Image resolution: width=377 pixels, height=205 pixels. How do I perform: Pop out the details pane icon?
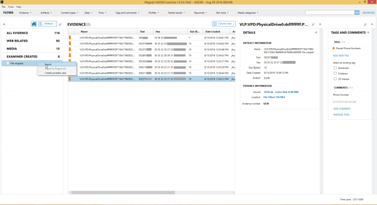coord(313,24)
